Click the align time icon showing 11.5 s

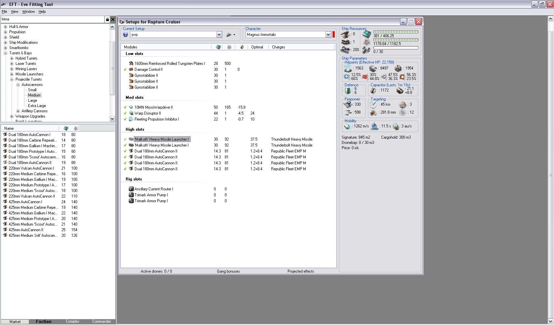tap(375, 126)
